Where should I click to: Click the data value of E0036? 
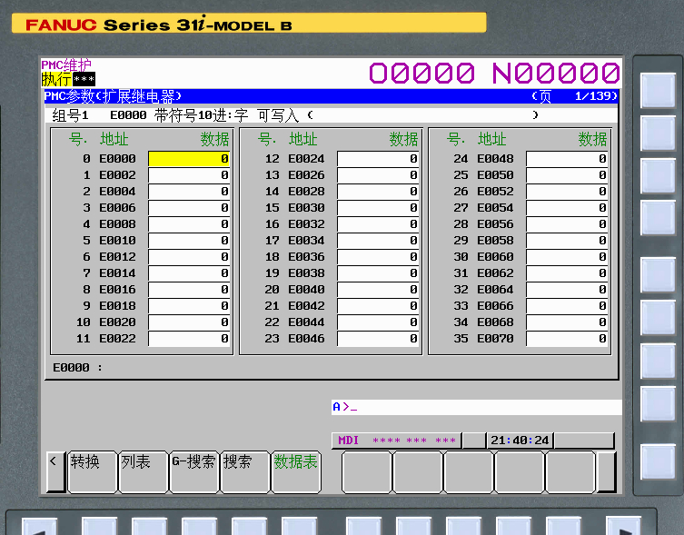coord(378,257)
